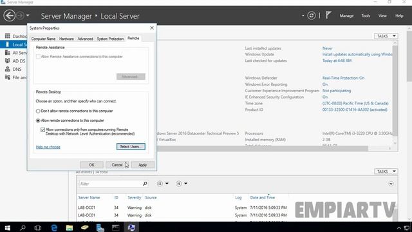This screenshot has height=232, width=412.
Task: Switch to Computer Name tab
Action: tap(43, 39)
